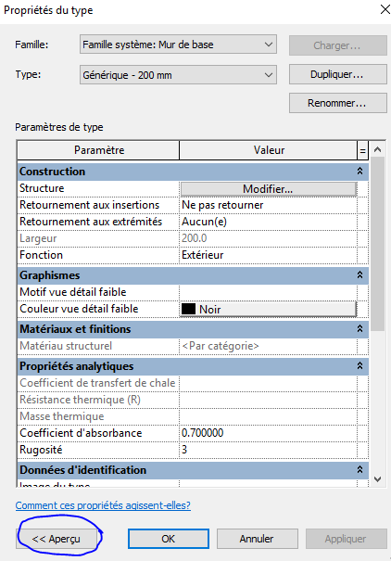Viewport: 391px width, 561px height.
Task: Collapse the Graphismes section chevron
Action: coord(359,274)
